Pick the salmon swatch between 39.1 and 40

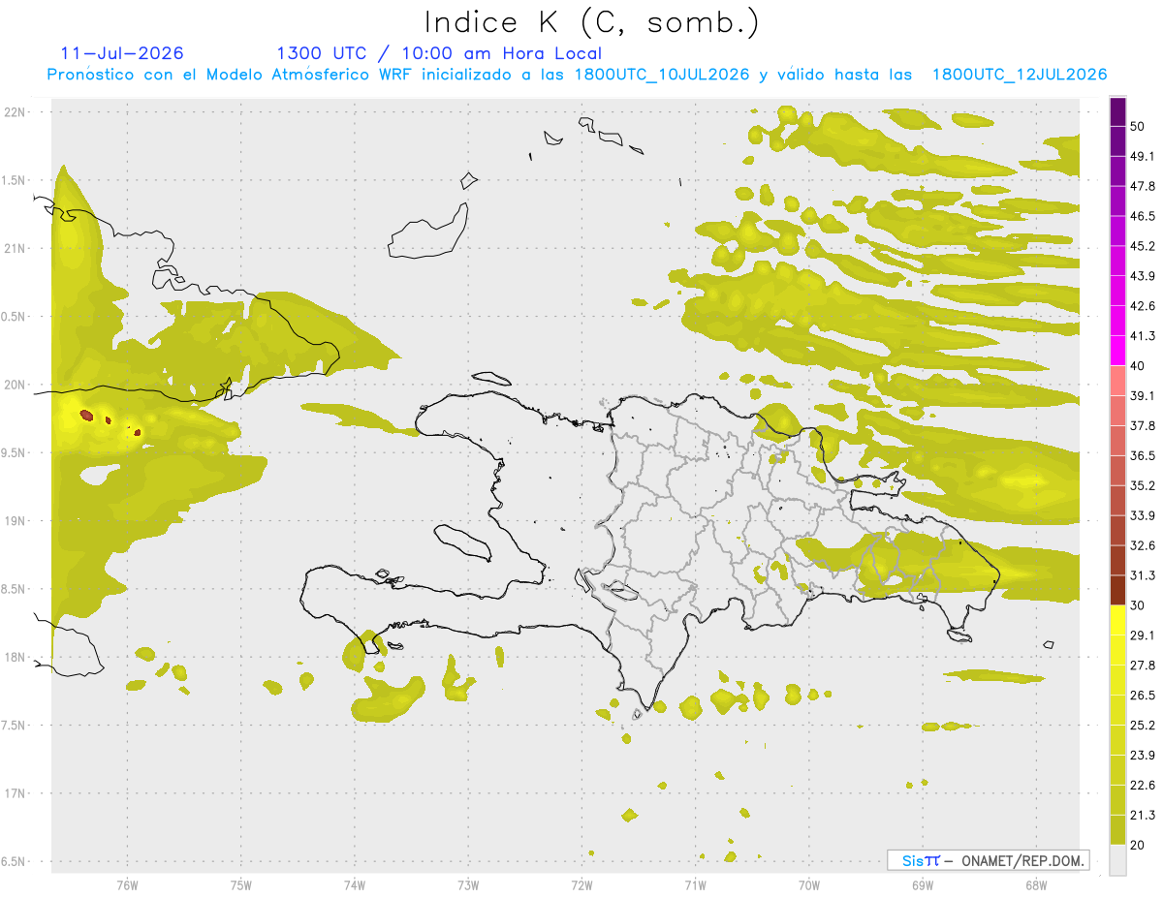(1117, 381)
